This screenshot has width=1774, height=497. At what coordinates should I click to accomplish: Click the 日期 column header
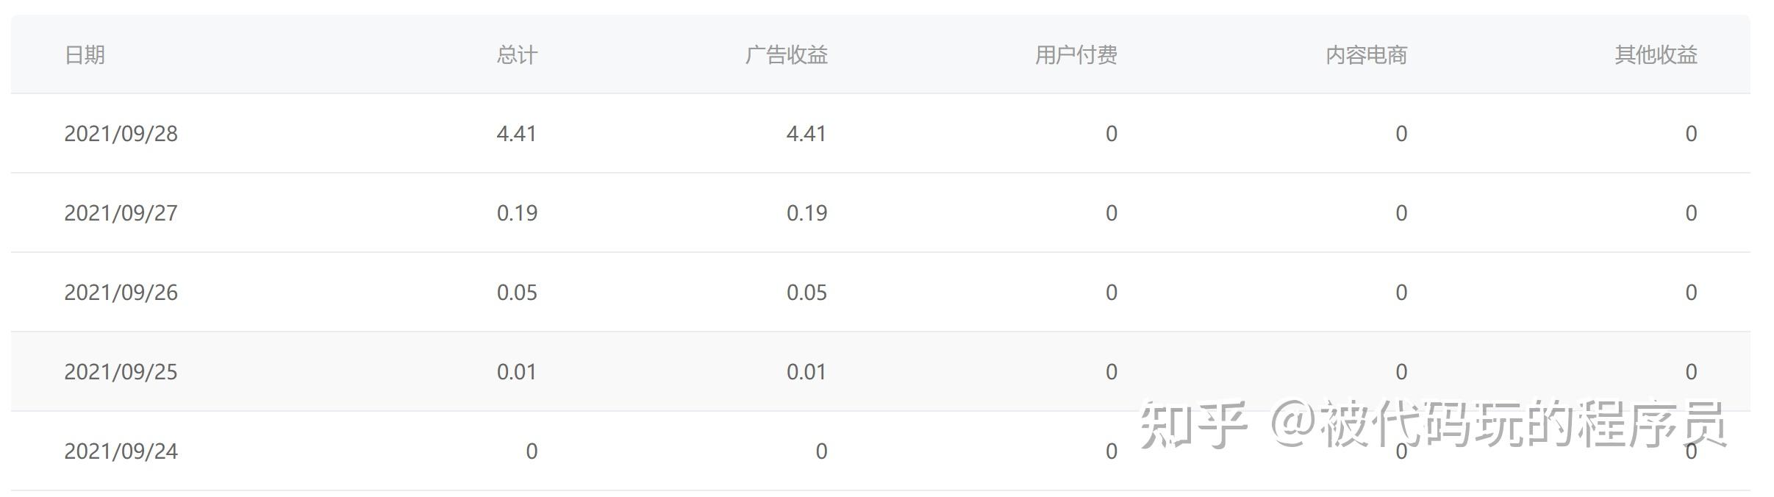(85, 55)
